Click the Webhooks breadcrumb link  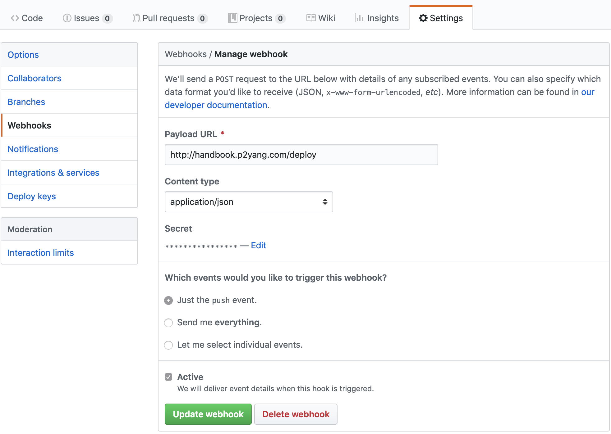186,54
